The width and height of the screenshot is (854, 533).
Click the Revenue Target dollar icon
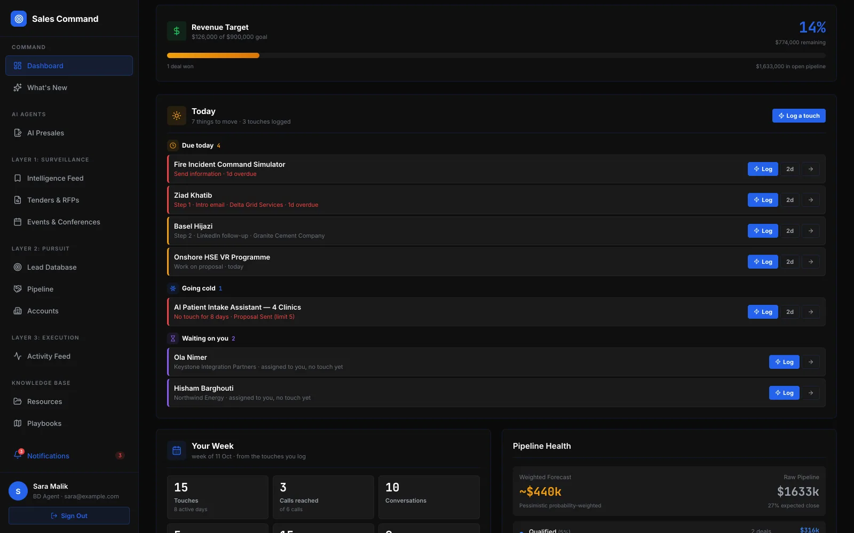click(x=177, y=31)
